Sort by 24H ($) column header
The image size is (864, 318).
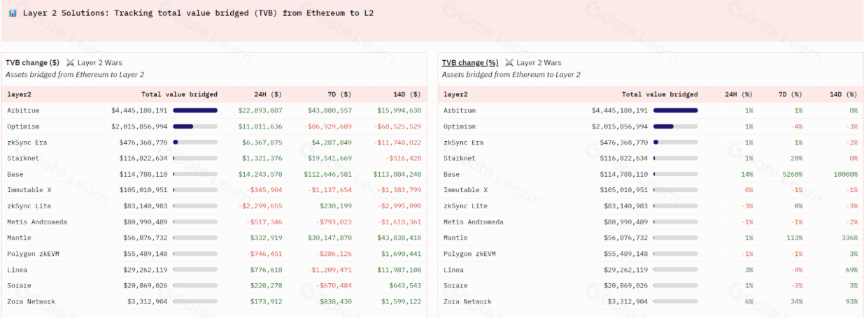coord(268,94)
